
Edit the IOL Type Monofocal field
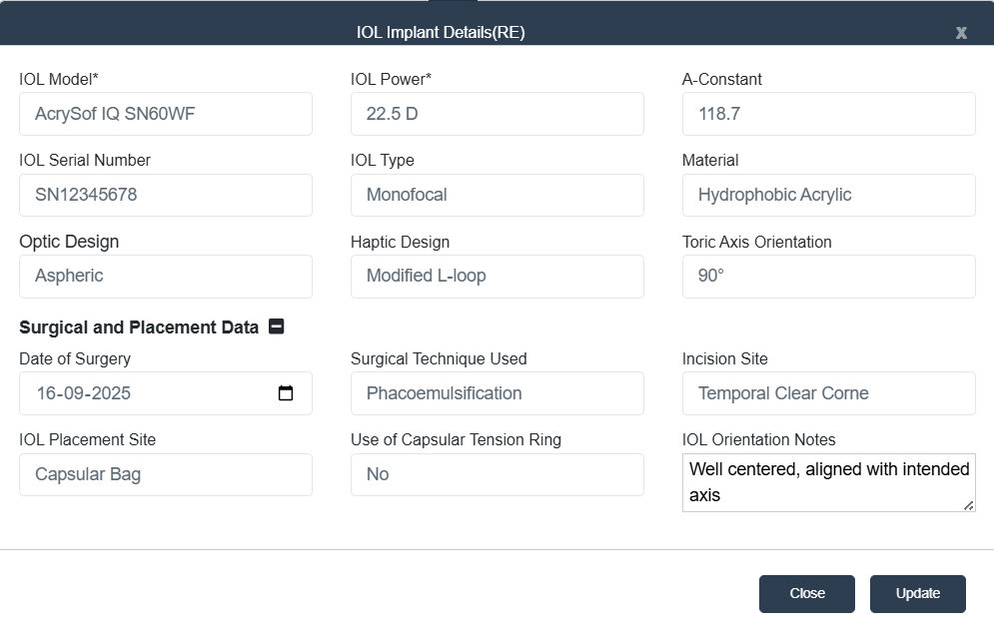[x=497, y=195]
